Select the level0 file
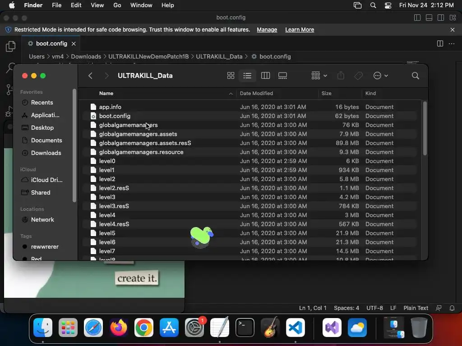This screenshot has height=346, width=462. pyautogui.click(x=249, y=161)
